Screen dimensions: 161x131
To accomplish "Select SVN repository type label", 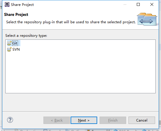I will point(16,49).
